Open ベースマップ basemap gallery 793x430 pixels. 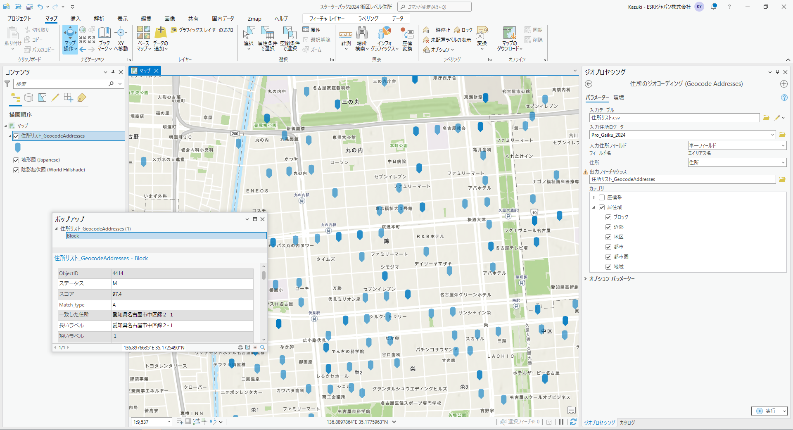(143, 39)
